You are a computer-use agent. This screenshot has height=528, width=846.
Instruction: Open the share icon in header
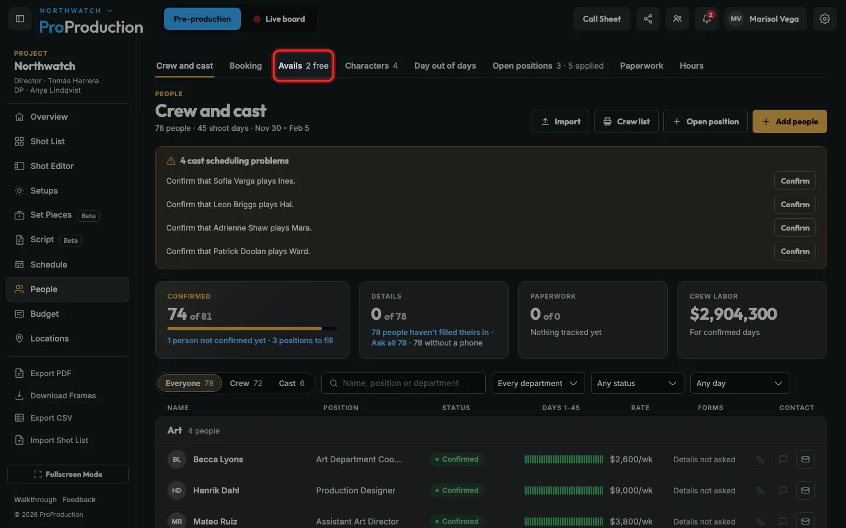(647, 19)
